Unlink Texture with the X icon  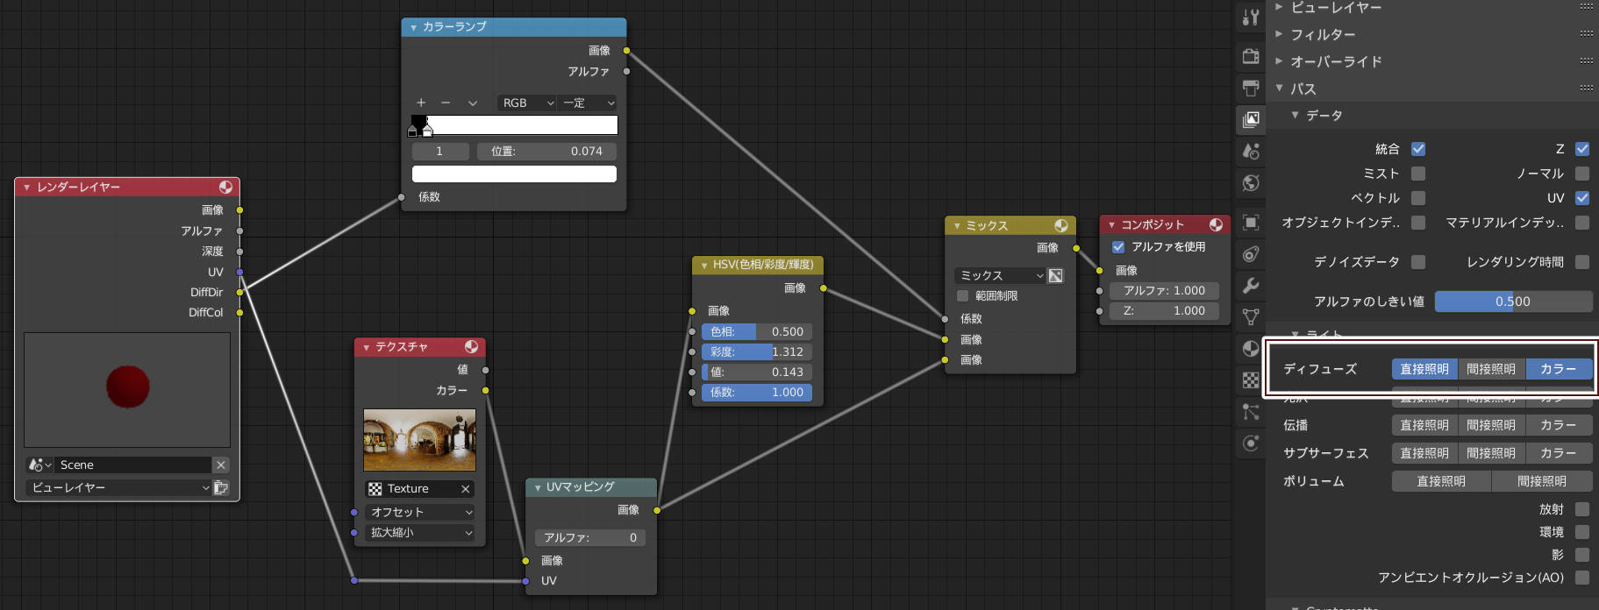coord(465,488)
